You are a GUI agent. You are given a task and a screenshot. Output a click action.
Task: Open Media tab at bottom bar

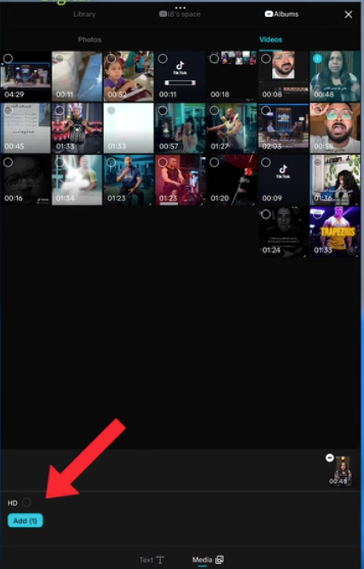[208, 560]
